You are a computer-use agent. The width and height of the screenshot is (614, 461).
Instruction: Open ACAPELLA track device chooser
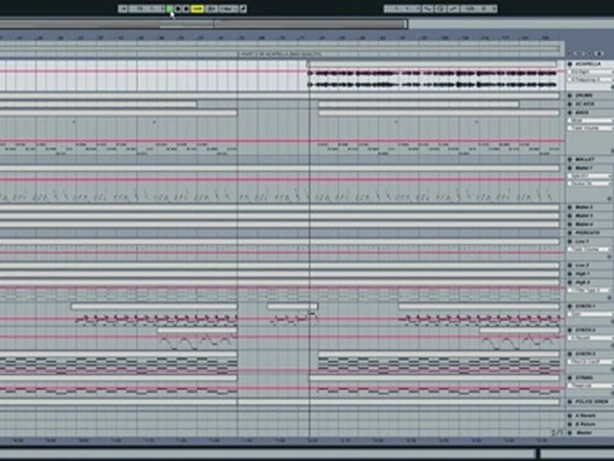[x=590, y=72]
